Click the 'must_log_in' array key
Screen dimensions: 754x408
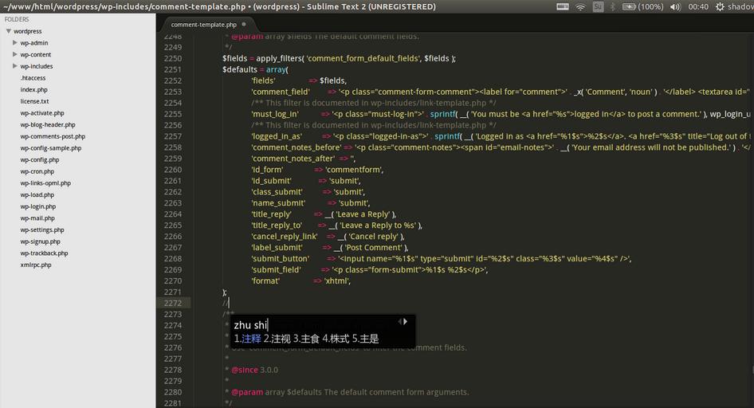click(275, 115)
